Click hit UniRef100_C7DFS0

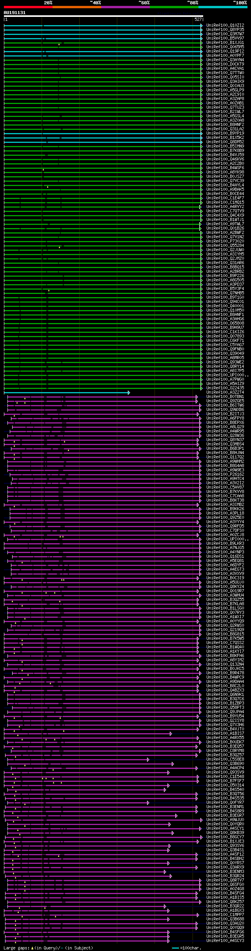[225, 530]
